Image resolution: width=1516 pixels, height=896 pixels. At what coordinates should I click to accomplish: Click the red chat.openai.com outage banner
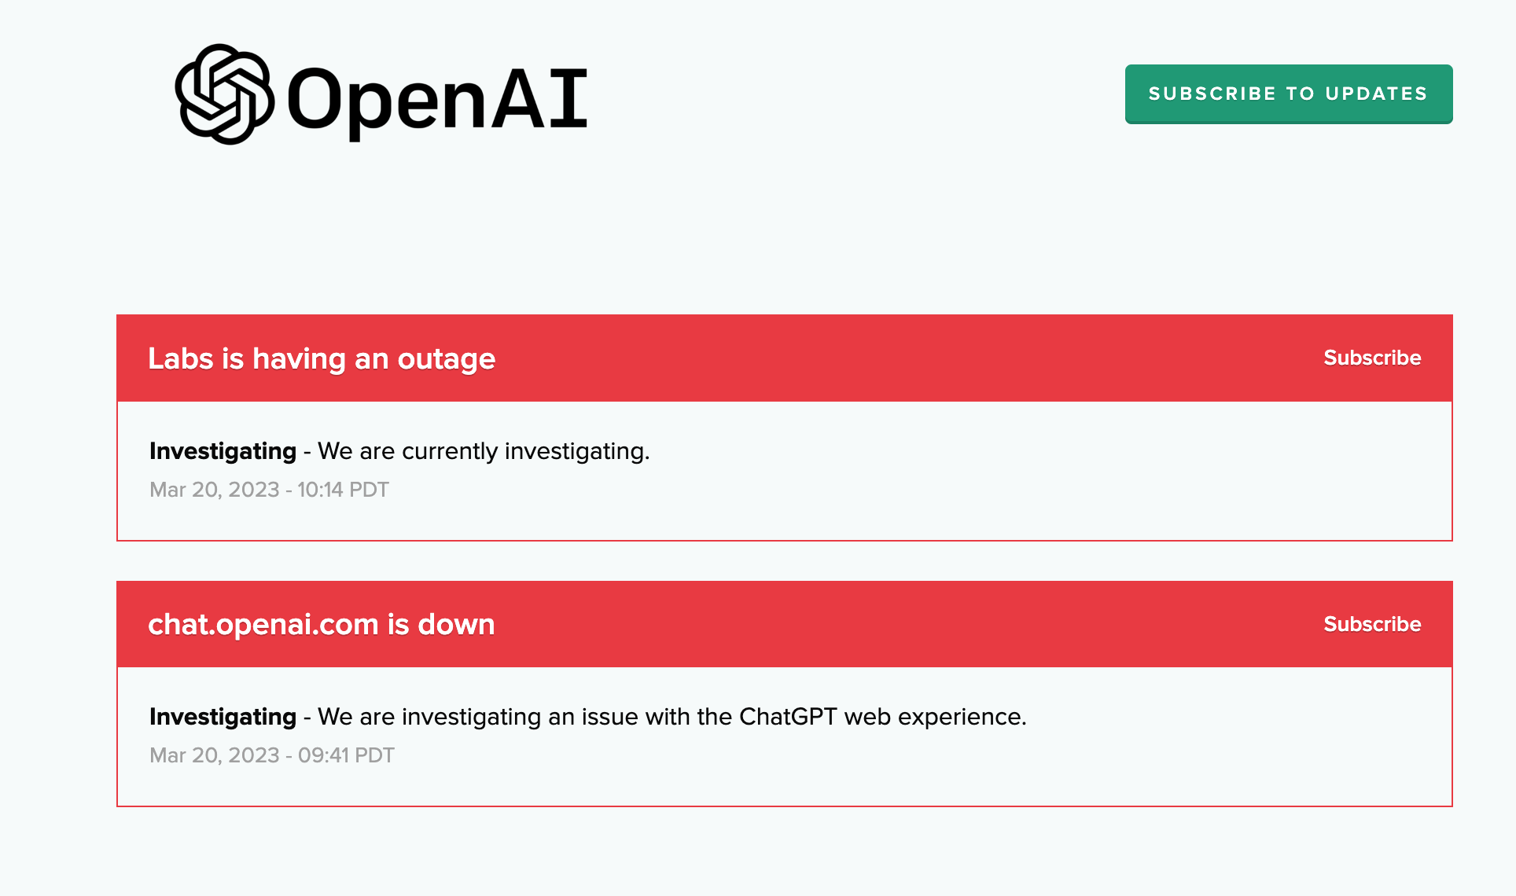tap(747, 623)
